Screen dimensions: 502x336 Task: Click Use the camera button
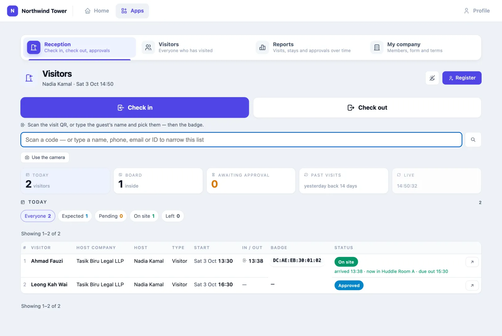[x=45, y=158]
